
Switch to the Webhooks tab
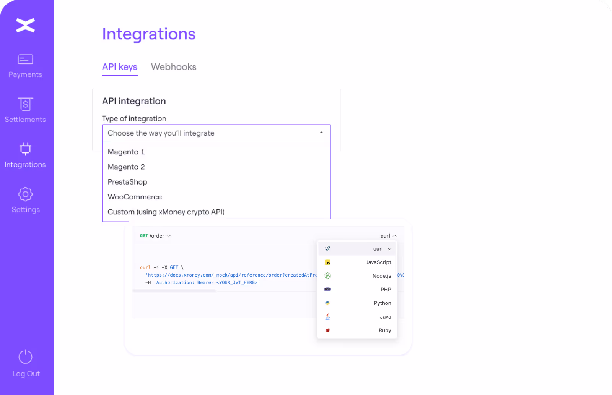click(174, 67)
